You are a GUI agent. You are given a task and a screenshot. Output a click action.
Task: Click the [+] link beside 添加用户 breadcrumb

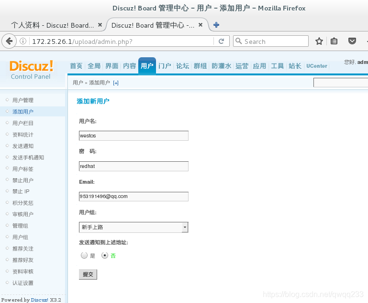point(116,83)
